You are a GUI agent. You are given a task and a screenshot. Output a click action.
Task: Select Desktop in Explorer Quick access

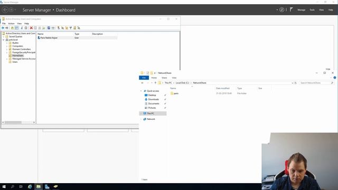(x=152, y=95)
